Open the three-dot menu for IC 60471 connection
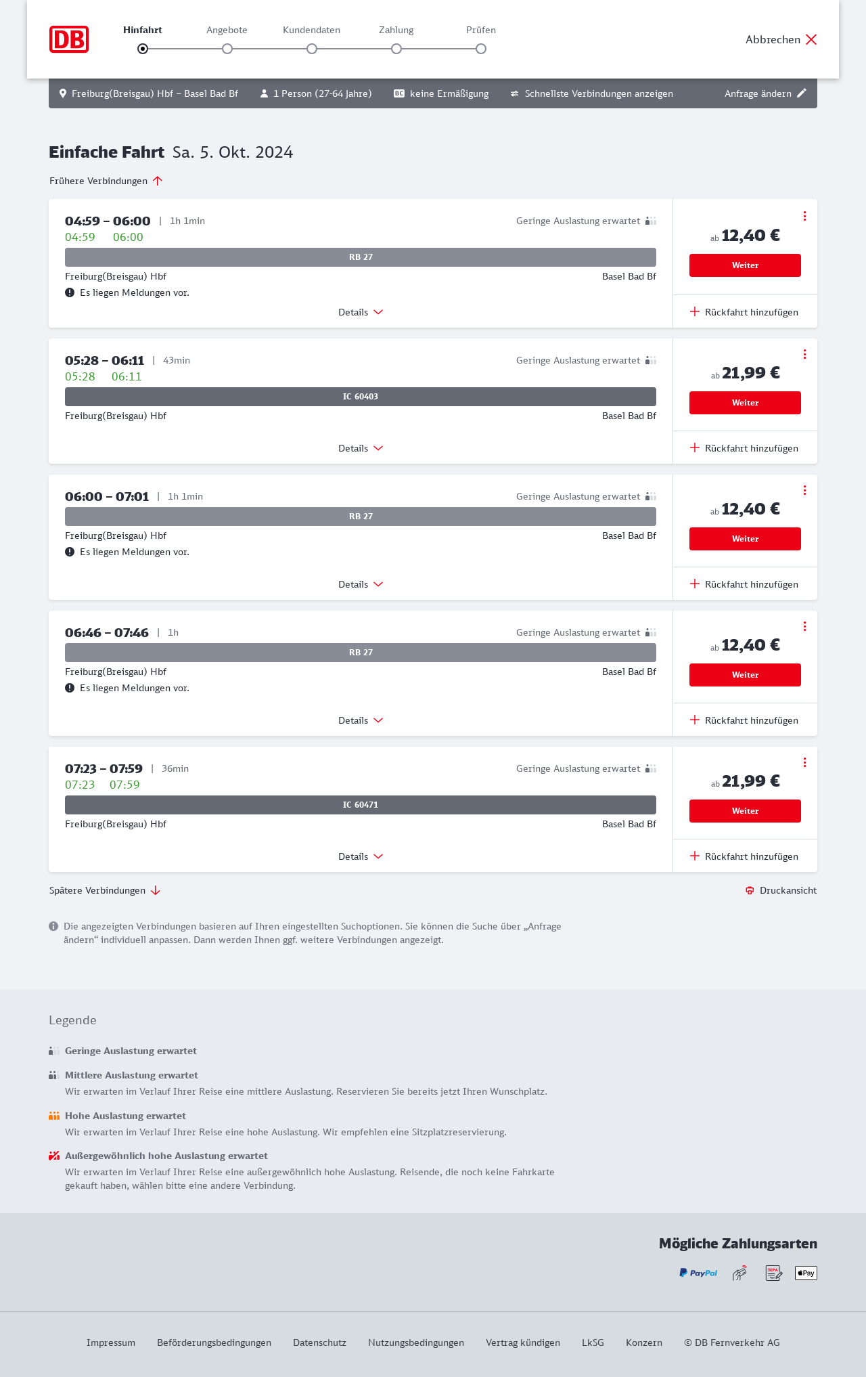 (804, 762)
